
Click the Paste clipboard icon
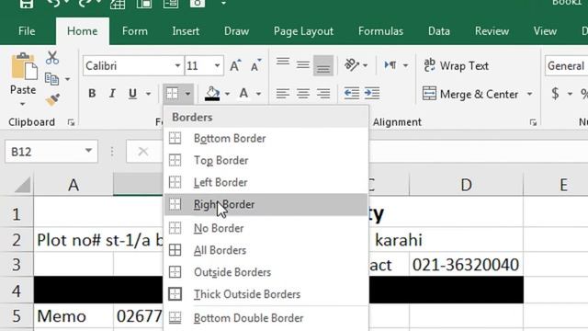[x=24, y=67]
